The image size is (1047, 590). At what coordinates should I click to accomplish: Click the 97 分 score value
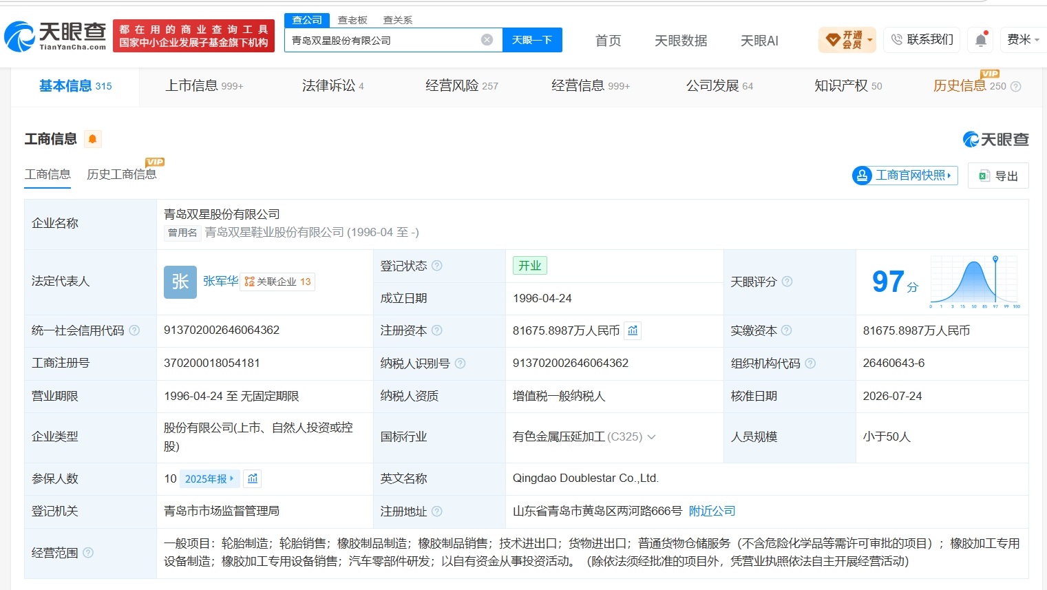click(x=895, y=282)
